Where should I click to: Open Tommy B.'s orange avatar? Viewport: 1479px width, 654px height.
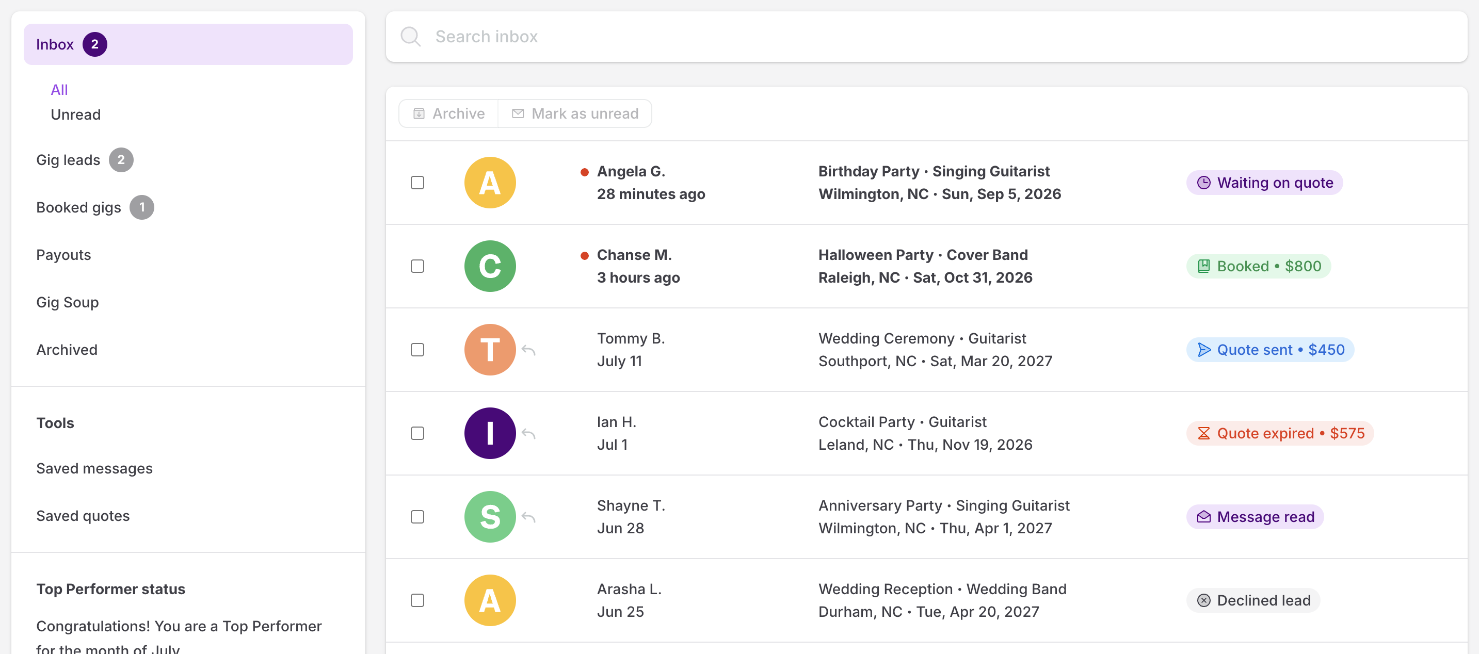(490, 349)
